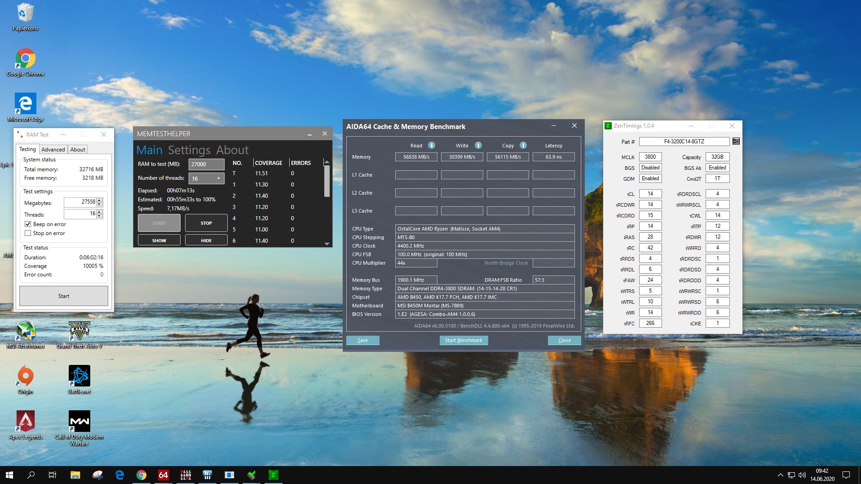Open the Windows Start menu
This screenshot has width=861, height=484.
9,475
